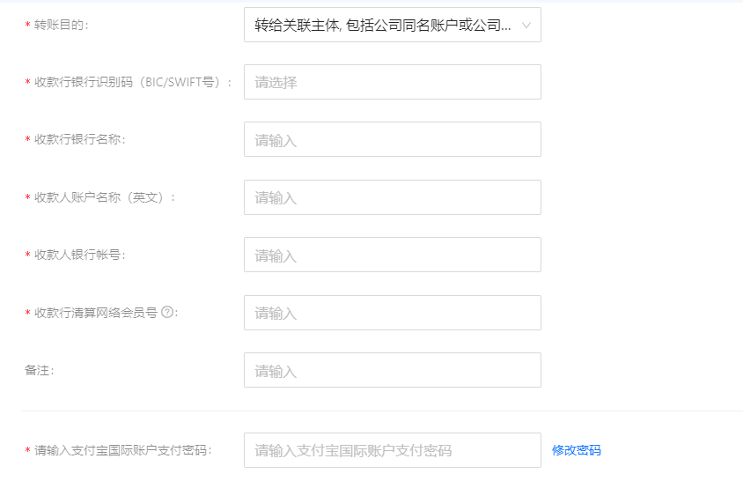The width and height of the screenshot is (743, 481).
Task: Click into the 收款行清算网络会员号 input field
Action: tap(392, 313)
